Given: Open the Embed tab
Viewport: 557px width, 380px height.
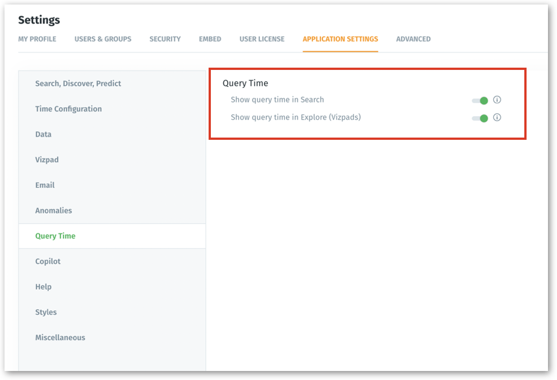Looking at the screenshot, I should point(210,39).
